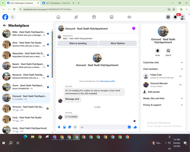This screenshot has width=190, height=152.
Task: Open the Friends icon in top nav
Action: click(x=76, y=17)
